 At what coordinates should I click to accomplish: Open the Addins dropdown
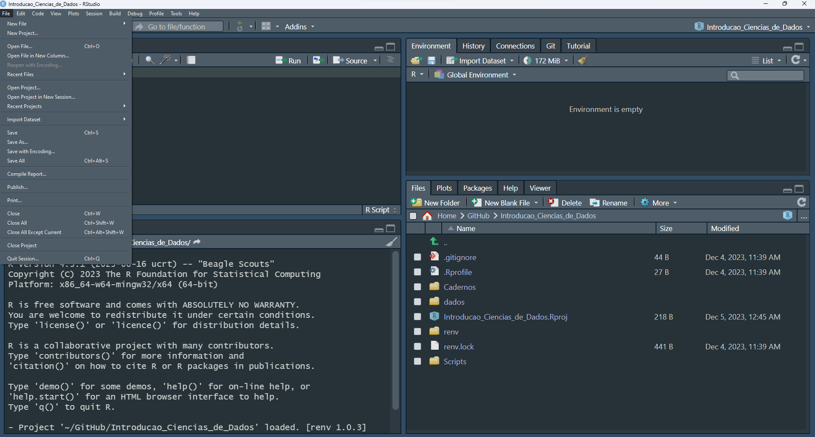300,26
